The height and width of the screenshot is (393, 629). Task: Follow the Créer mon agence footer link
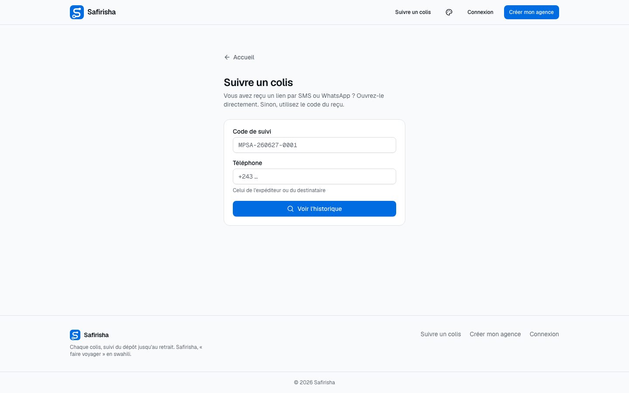pos(495,334)
